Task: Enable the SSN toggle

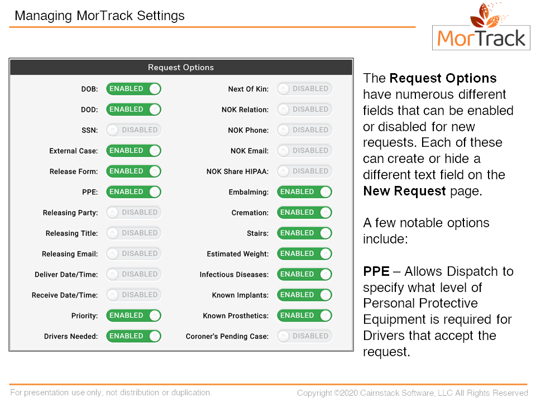Action: pyautogui.click(x=133, y=130)
